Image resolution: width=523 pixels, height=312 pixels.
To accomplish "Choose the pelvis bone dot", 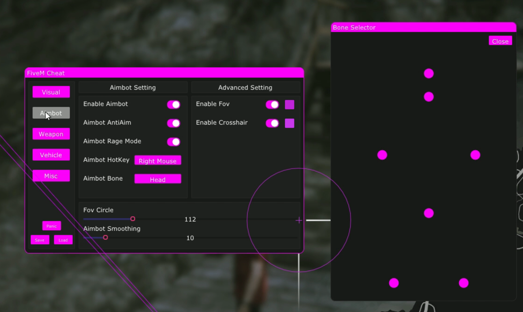I will pyautogui.click(x=429, y=213).
